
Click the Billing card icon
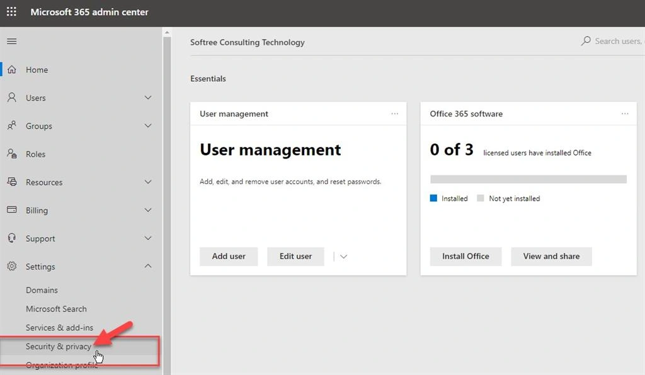pyautogui.click(x=12, y=210)
